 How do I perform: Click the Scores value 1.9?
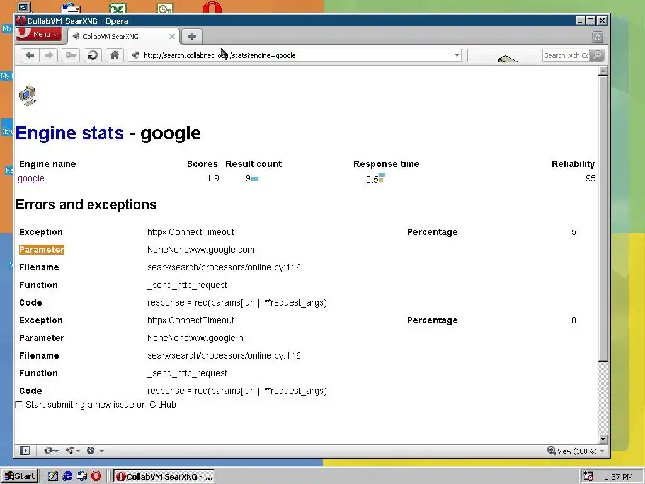point(213,178)
